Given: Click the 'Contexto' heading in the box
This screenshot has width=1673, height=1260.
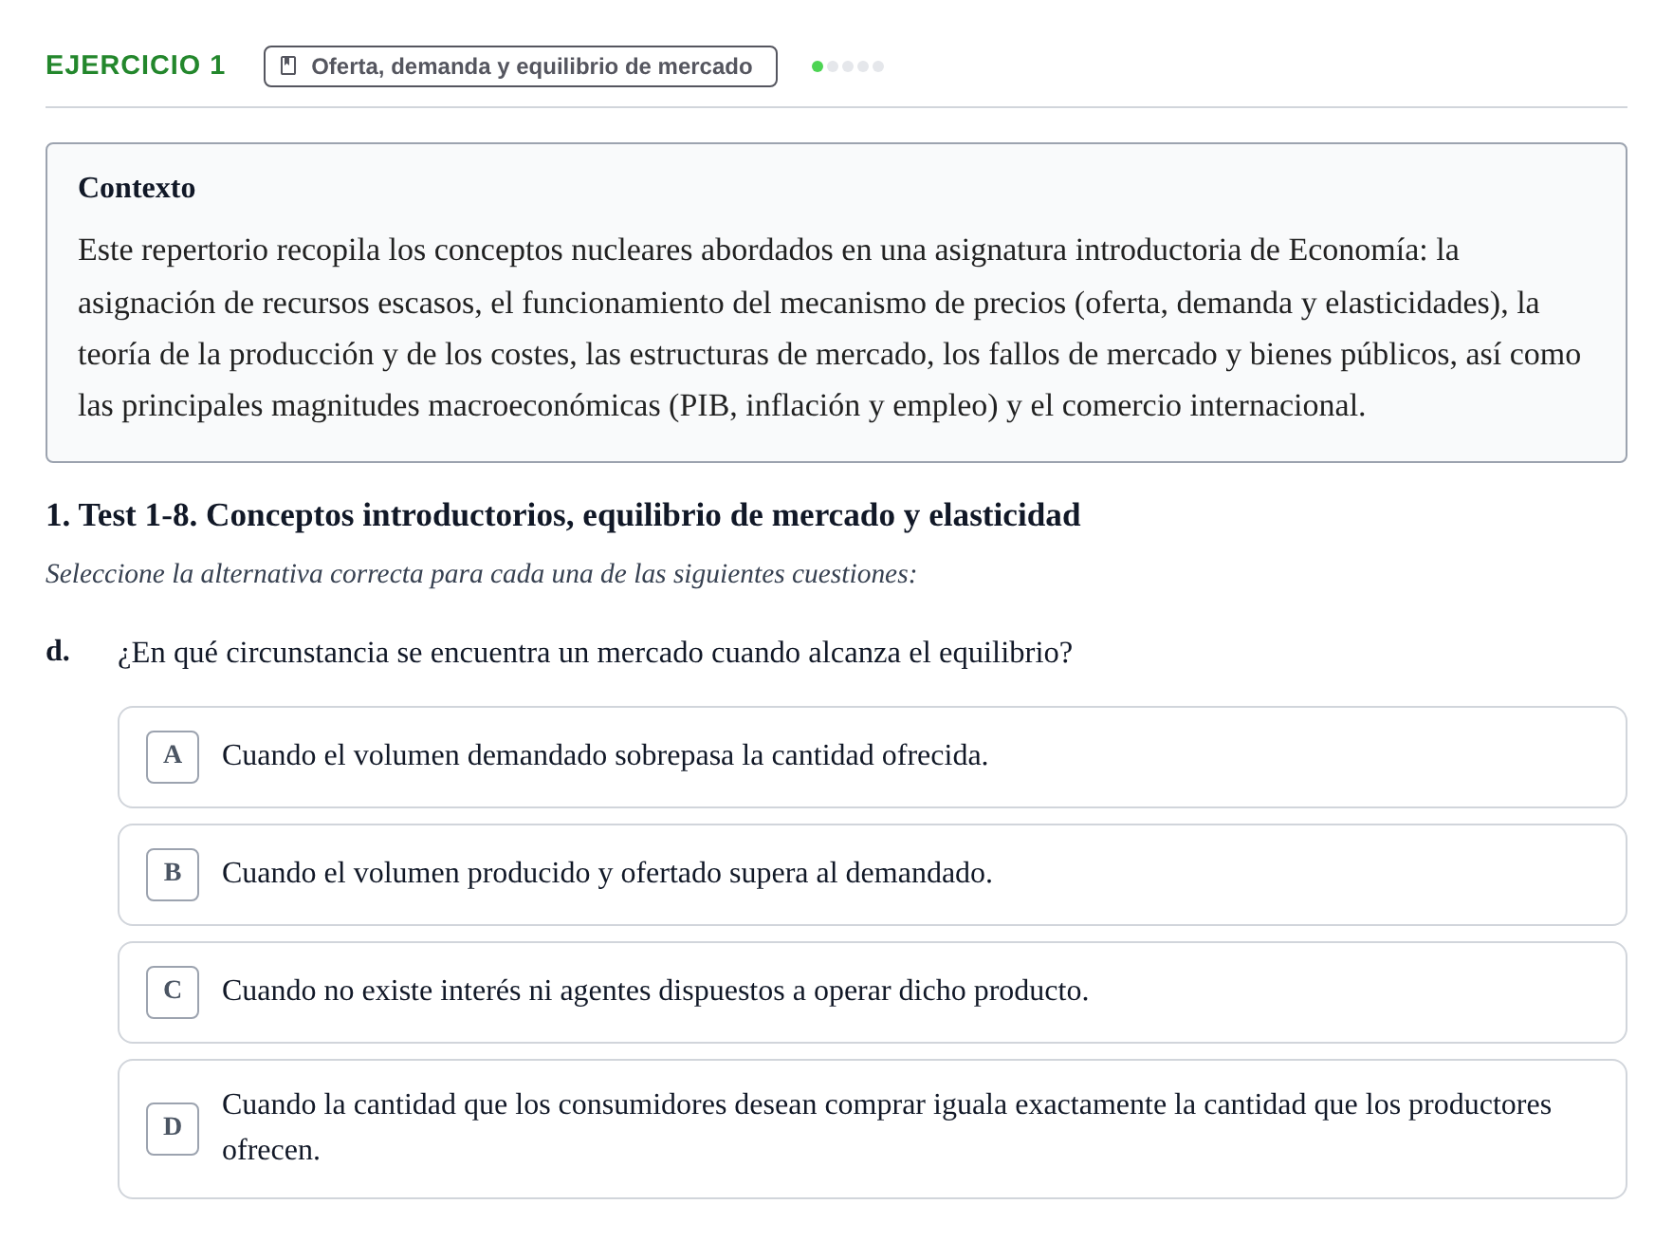Looking at the screenshot, I should coord(137,188).
